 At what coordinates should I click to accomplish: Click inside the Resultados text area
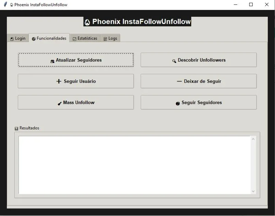(x=135, y=165)
